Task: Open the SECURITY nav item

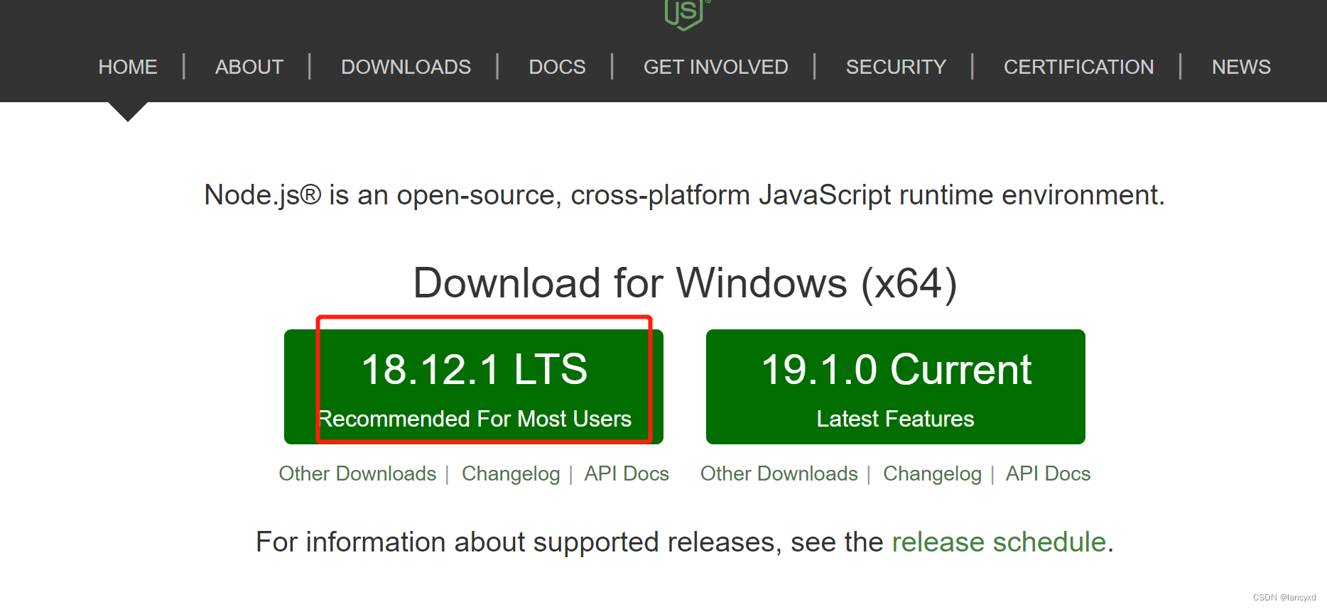Action: pos(896,67)
